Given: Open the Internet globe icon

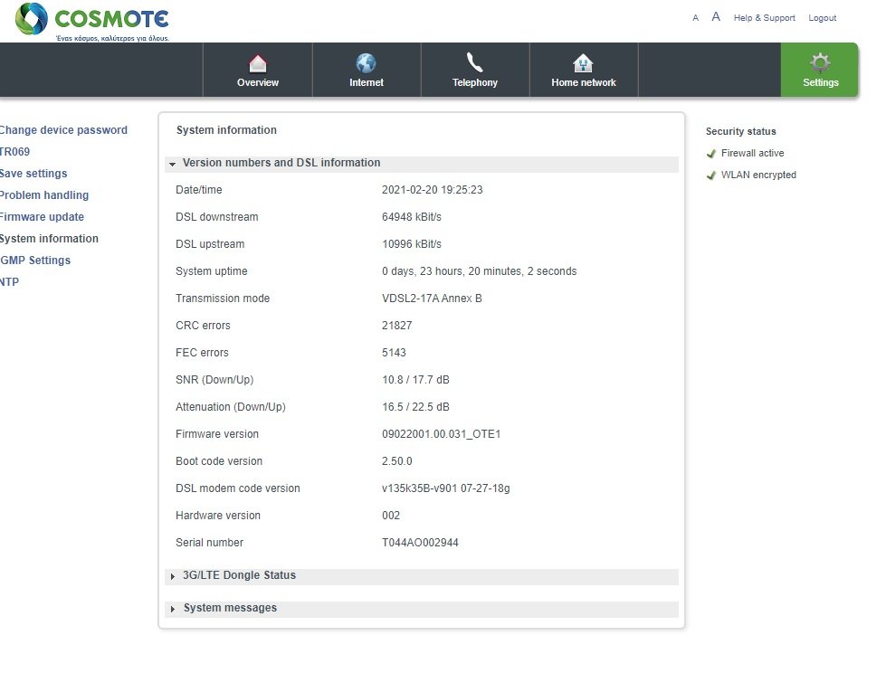Looking at the screenshot, I should [367, 63].
